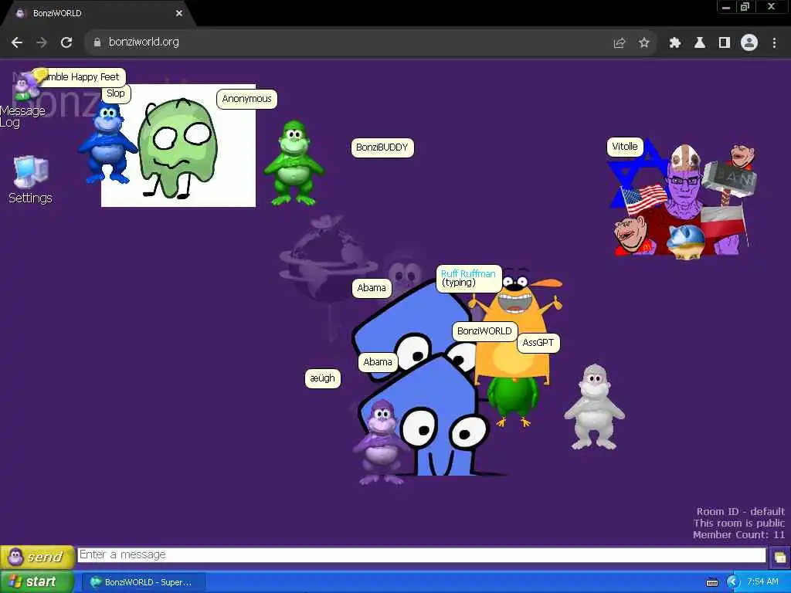Click the keyboard icon in system tray
This screenshot has width=791, height=593.
(711, 582)
